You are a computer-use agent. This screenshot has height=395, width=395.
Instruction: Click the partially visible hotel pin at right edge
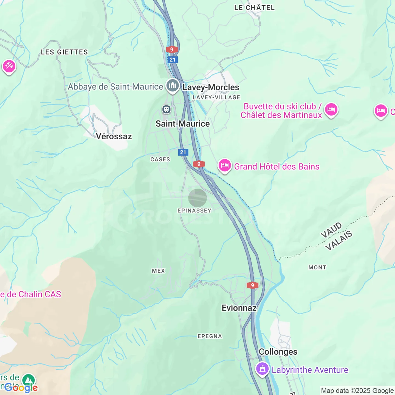(381, 111)
